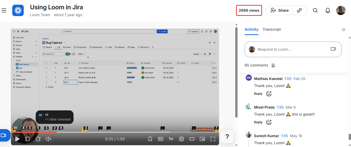Open the notifications bell
Screen dimensions: 351x147
click(x=328, y=10)
